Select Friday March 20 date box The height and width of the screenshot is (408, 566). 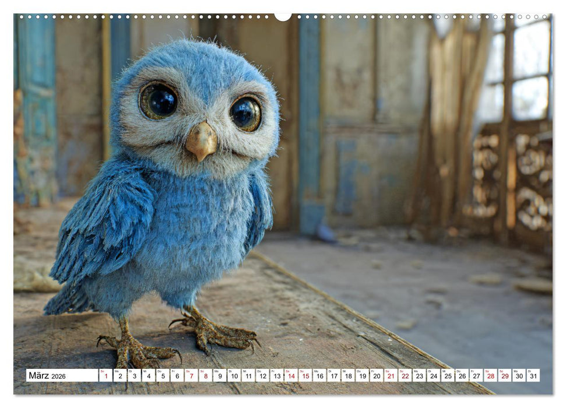tap(377, 375)
